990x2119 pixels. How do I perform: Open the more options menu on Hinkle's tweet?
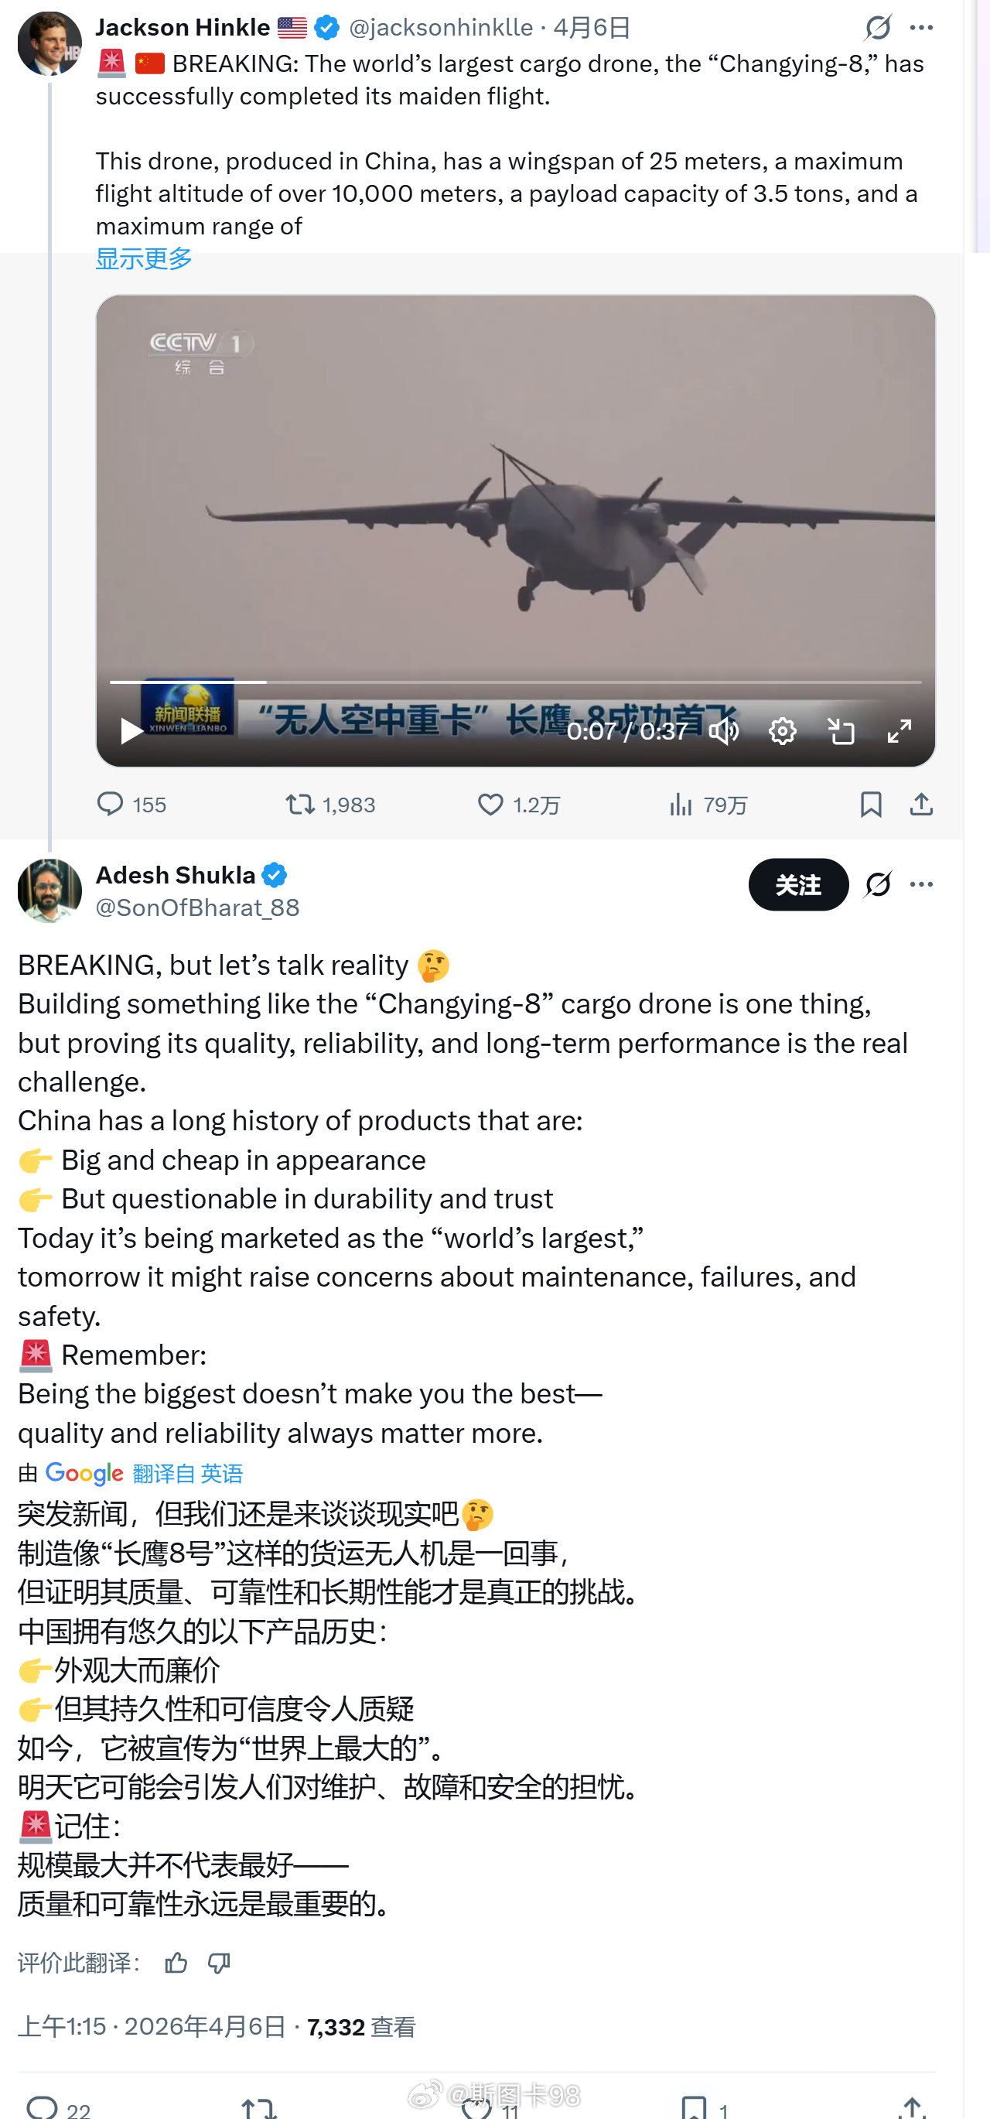923,27
